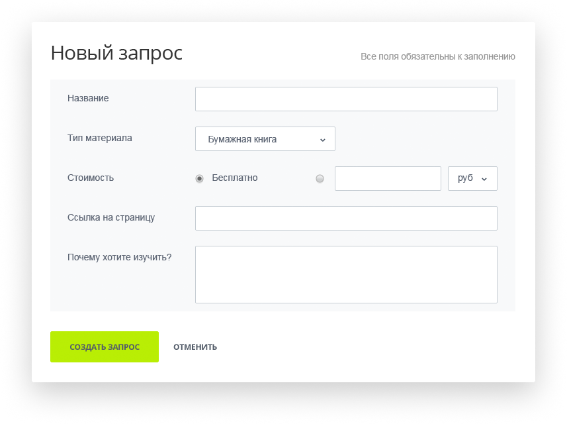This screenshot has width=567, height=424.
Task: Focus the Почему хотите изучить textarea
Action: [x=346, y=274]
